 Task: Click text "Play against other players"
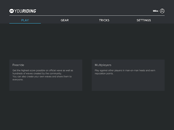pyautogui.click(x=108, y=70)
